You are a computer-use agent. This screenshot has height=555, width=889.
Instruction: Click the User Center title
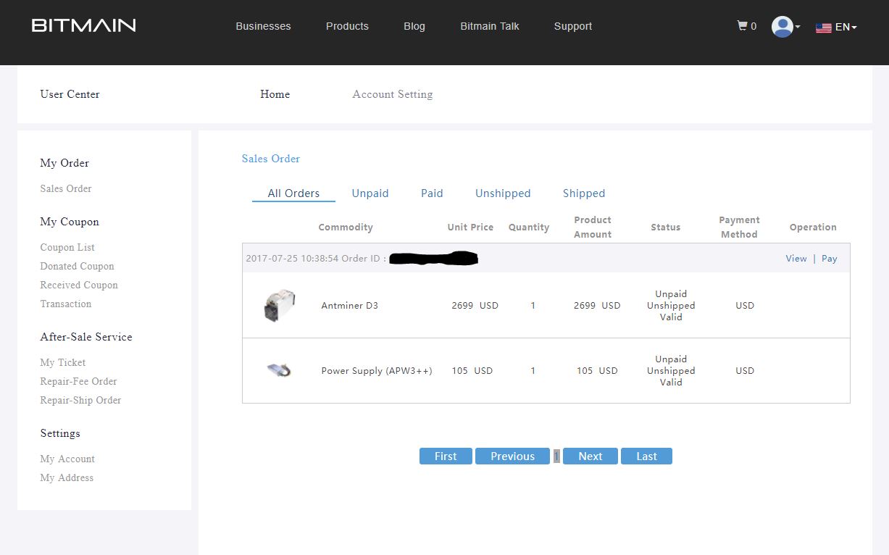click(x=70, y=94)
